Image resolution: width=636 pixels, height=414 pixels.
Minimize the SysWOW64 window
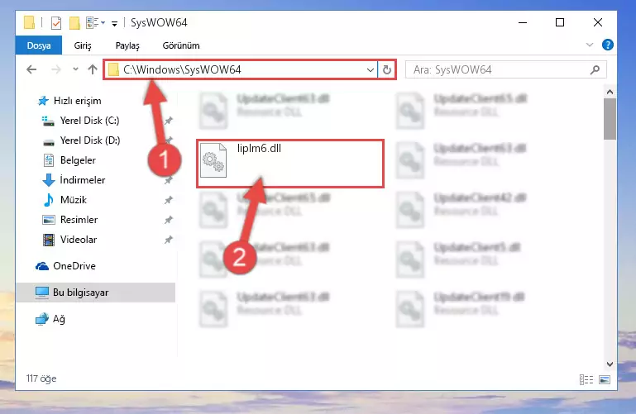(x=523, y=22)
